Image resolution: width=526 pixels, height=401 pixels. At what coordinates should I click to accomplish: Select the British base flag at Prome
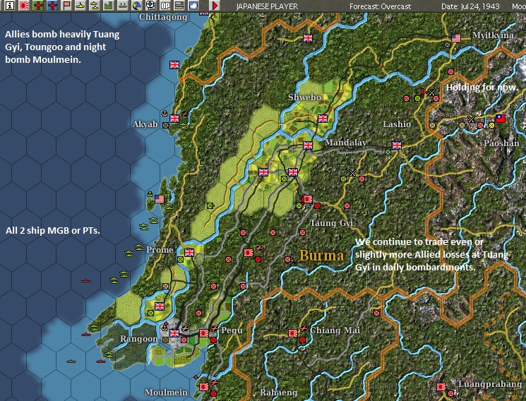pos(189,252)
